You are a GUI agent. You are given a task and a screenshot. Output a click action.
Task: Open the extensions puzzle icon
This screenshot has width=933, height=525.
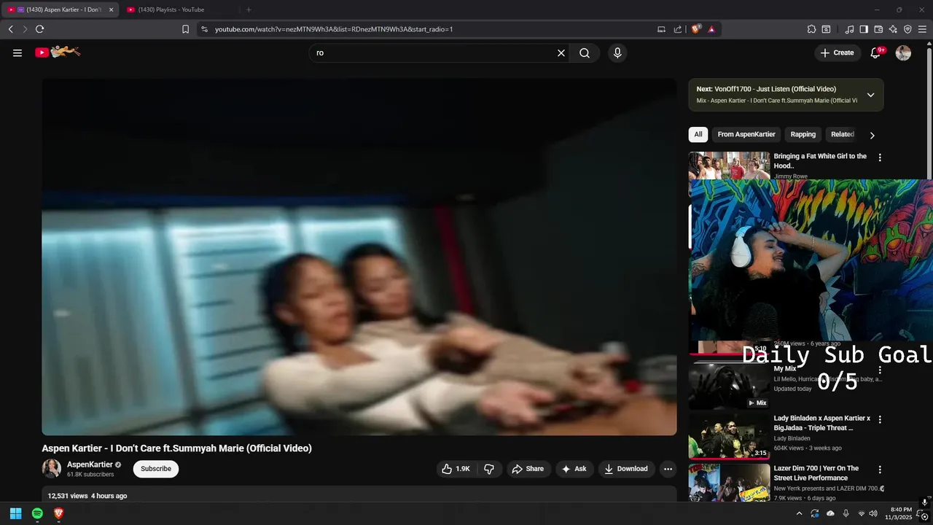pyautogui.click(x=811, y=29)
